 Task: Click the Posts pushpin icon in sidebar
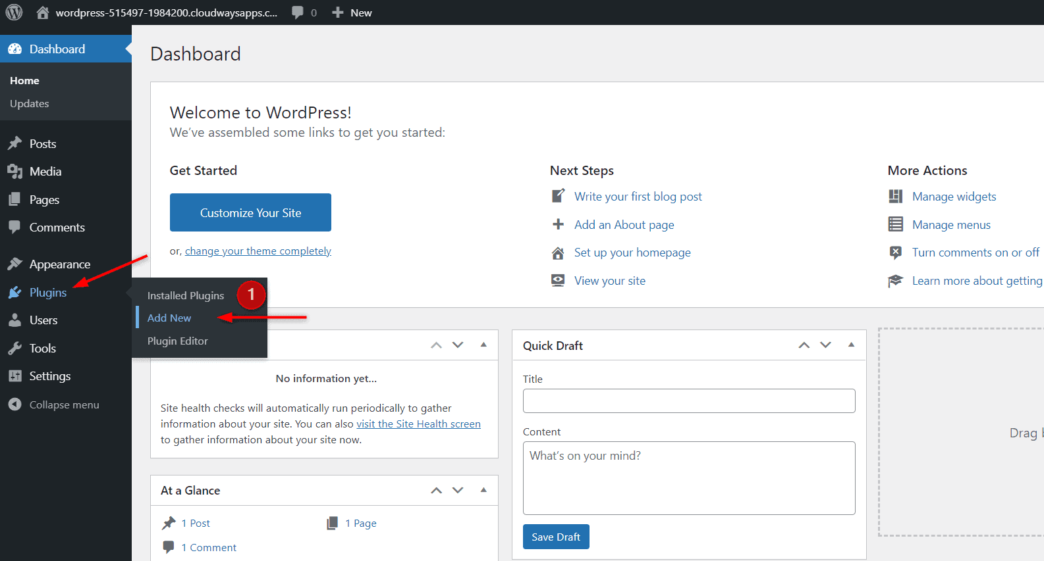pos(14,143)
